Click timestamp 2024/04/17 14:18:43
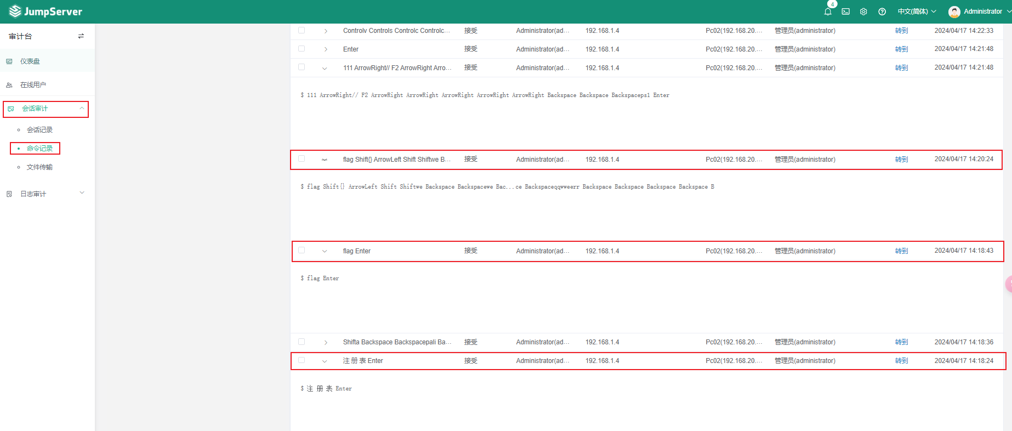This screenshot has height=431, width=1012. (964, 251)
